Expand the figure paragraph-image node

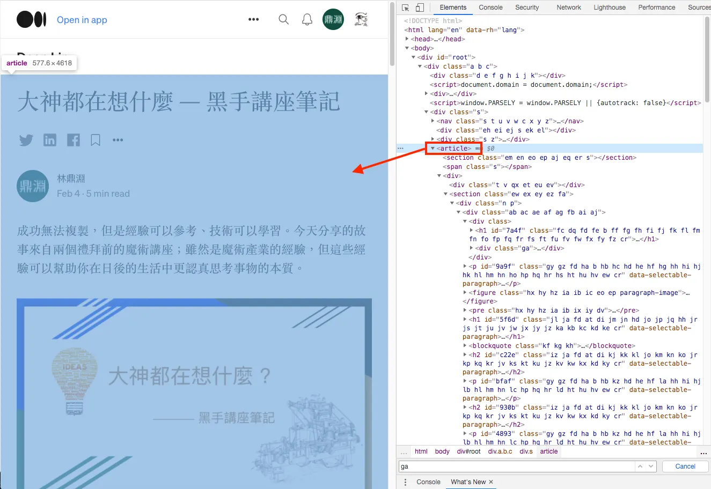click(465, 293)
